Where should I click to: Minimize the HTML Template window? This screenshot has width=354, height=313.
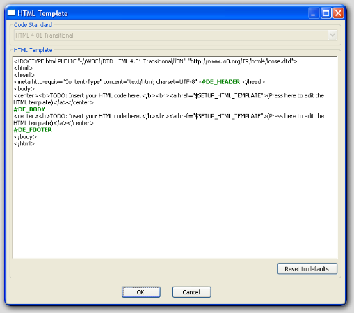(314, 13)
